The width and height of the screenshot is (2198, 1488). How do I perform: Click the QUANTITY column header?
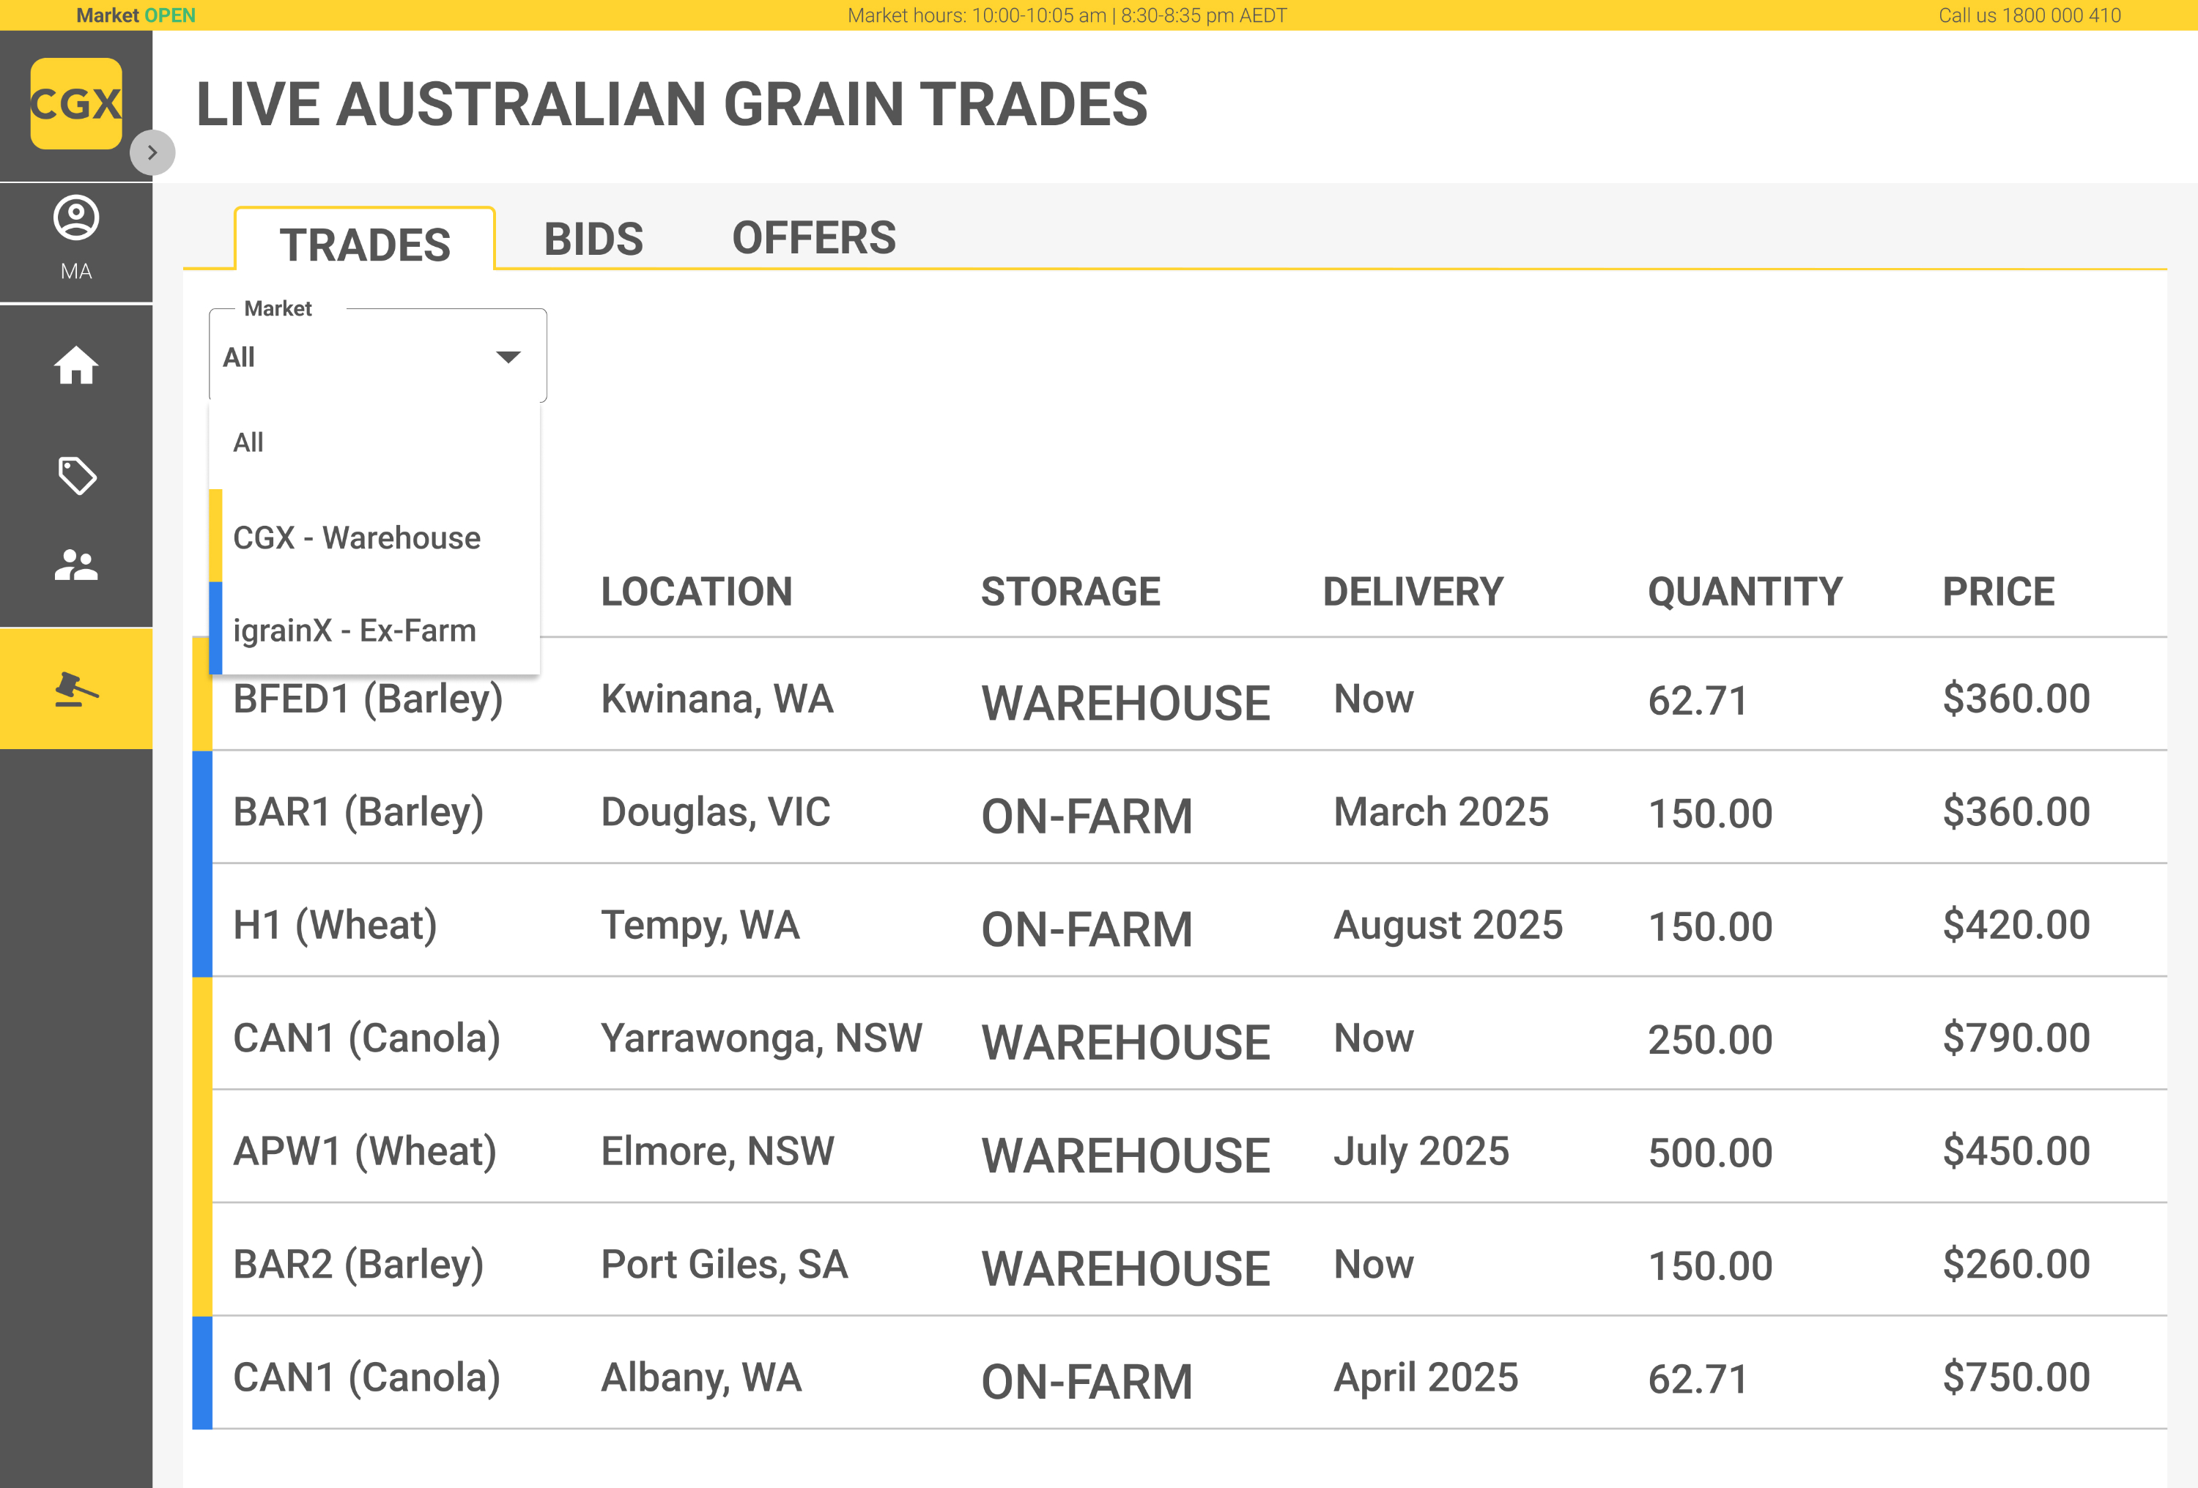1744,592
